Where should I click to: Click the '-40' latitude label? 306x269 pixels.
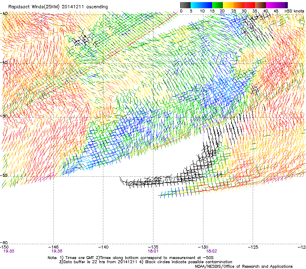(x=4, y=14)
